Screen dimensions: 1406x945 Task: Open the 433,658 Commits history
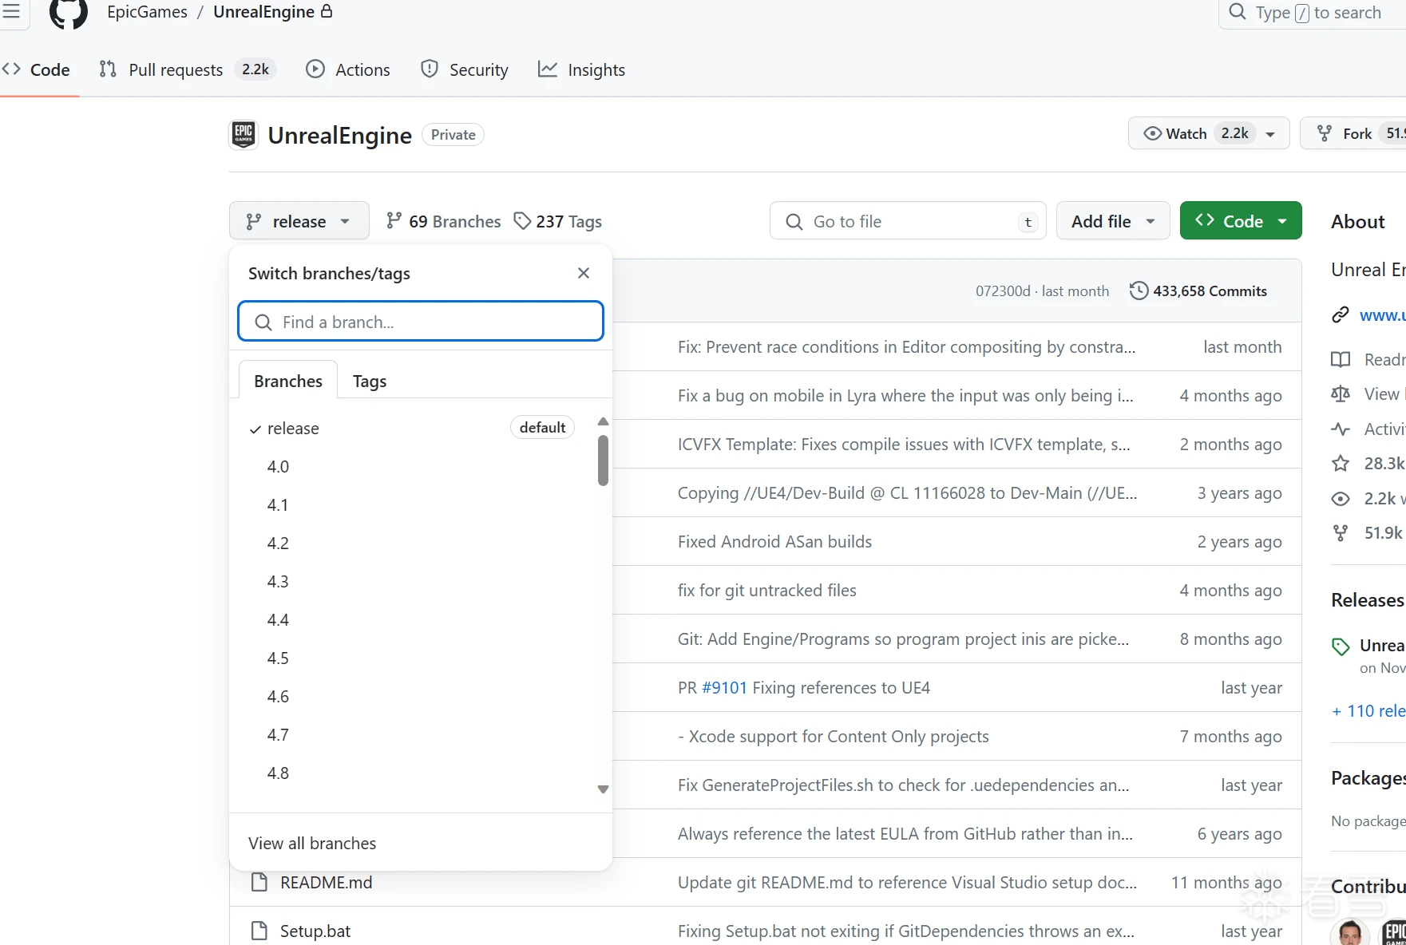[x=1198, y=291]
